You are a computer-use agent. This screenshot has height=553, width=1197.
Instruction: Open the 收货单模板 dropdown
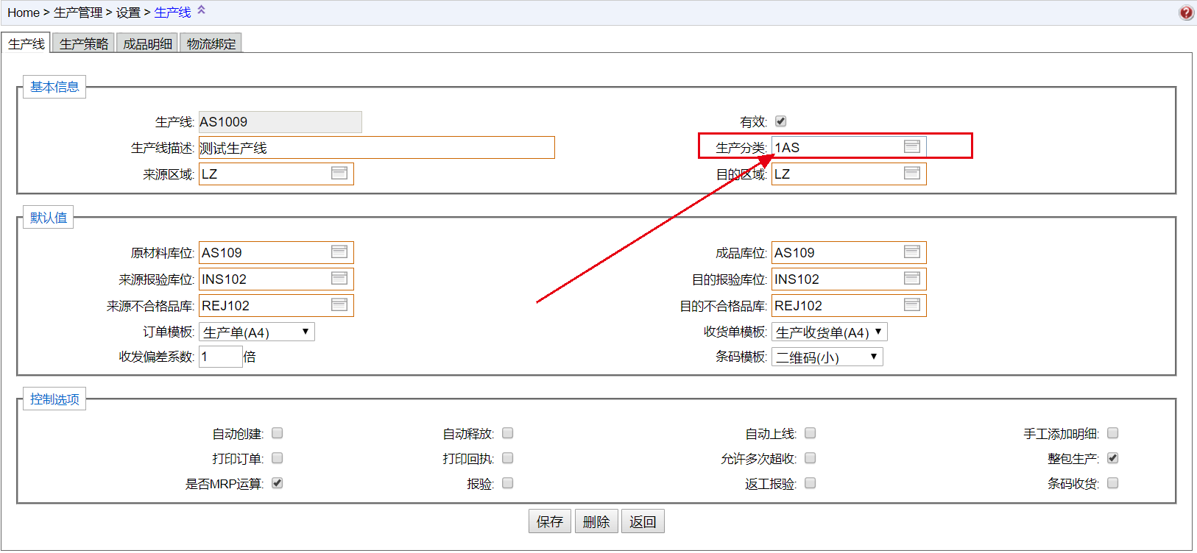(830, 332)
